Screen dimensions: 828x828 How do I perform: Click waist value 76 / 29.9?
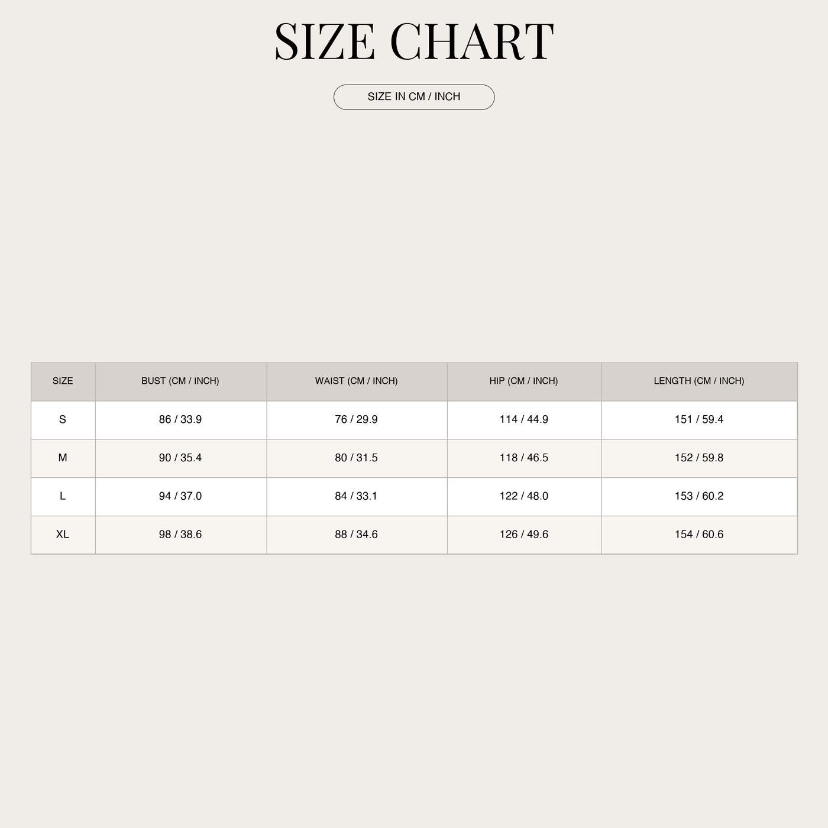[357, 419]
